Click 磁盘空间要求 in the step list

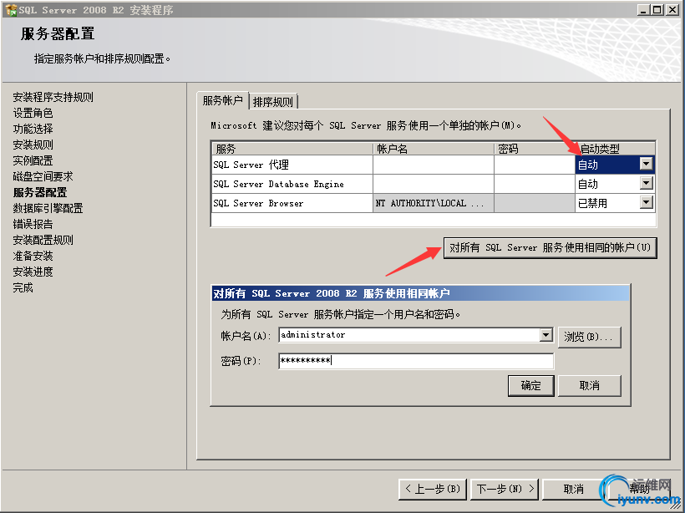click(x=43, y=176)
